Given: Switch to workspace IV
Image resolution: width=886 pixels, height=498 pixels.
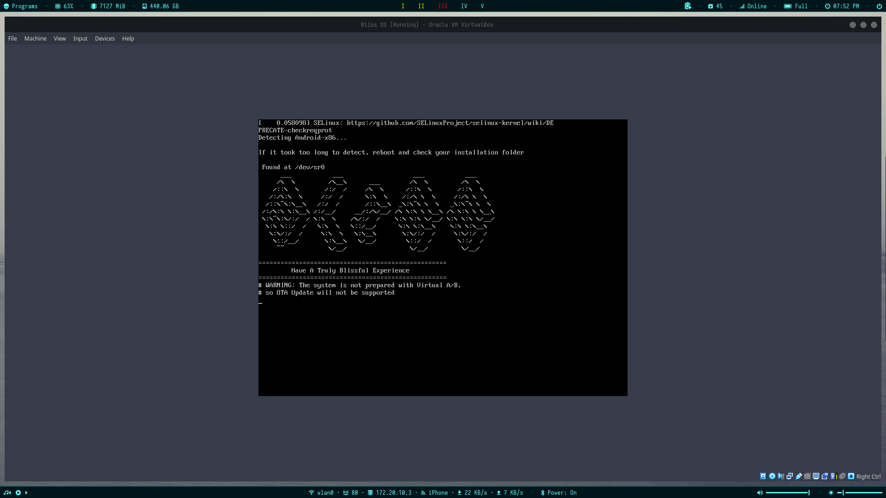Looking at the screenshot, I should [464, 6].
